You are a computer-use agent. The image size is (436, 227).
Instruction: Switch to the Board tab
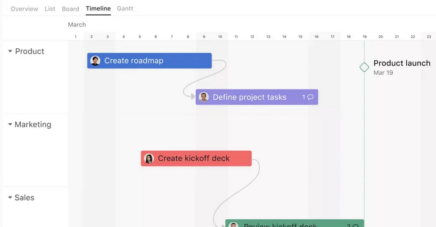click(x=70, y=9)
